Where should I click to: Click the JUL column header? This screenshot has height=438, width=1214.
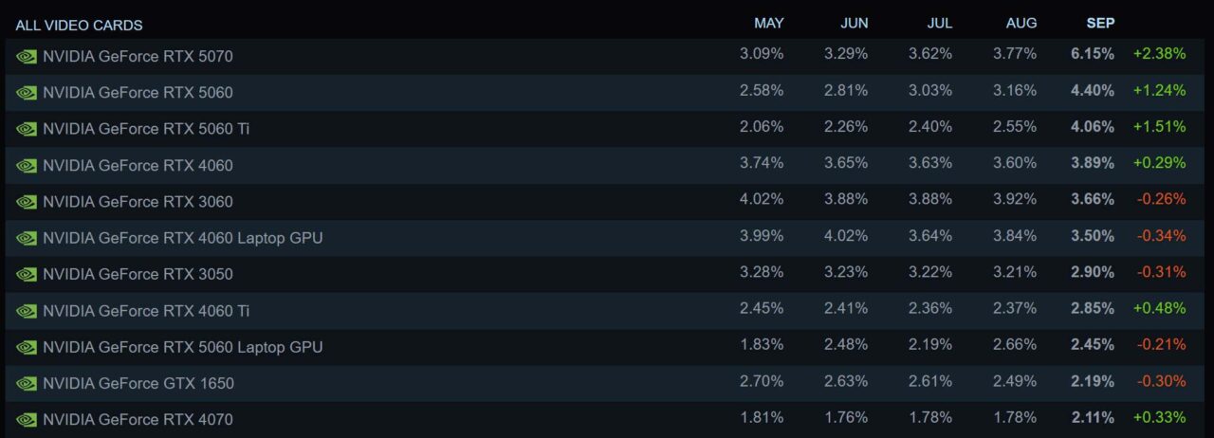pyautogui.click(x=939, y=23)
